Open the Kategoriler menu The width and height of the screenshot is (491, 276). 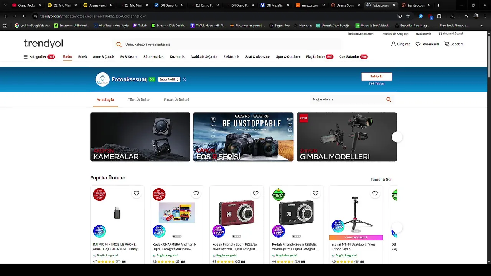[39, 57]
